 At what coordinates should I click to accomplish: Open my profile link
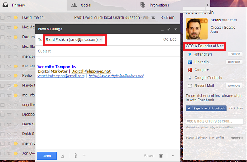point(217,138)
